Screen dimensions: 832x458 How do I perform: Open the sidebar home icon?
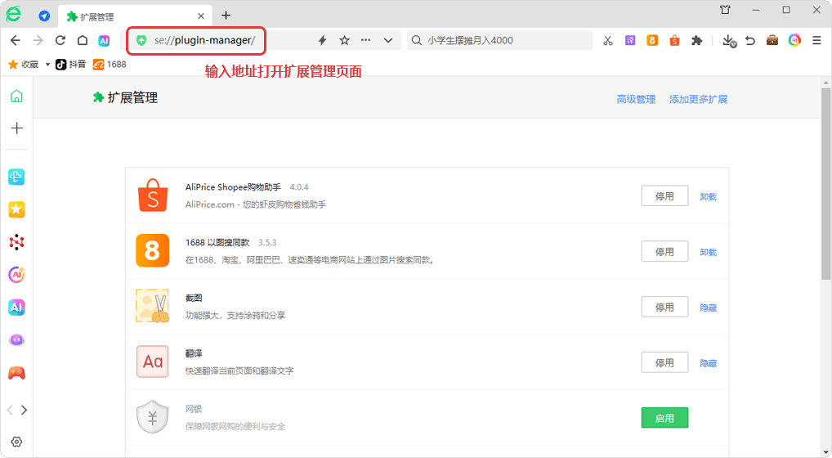pos(16,97)
